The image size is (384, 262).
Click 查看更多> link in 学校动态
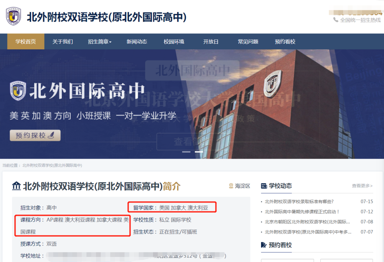click(362, 186)
